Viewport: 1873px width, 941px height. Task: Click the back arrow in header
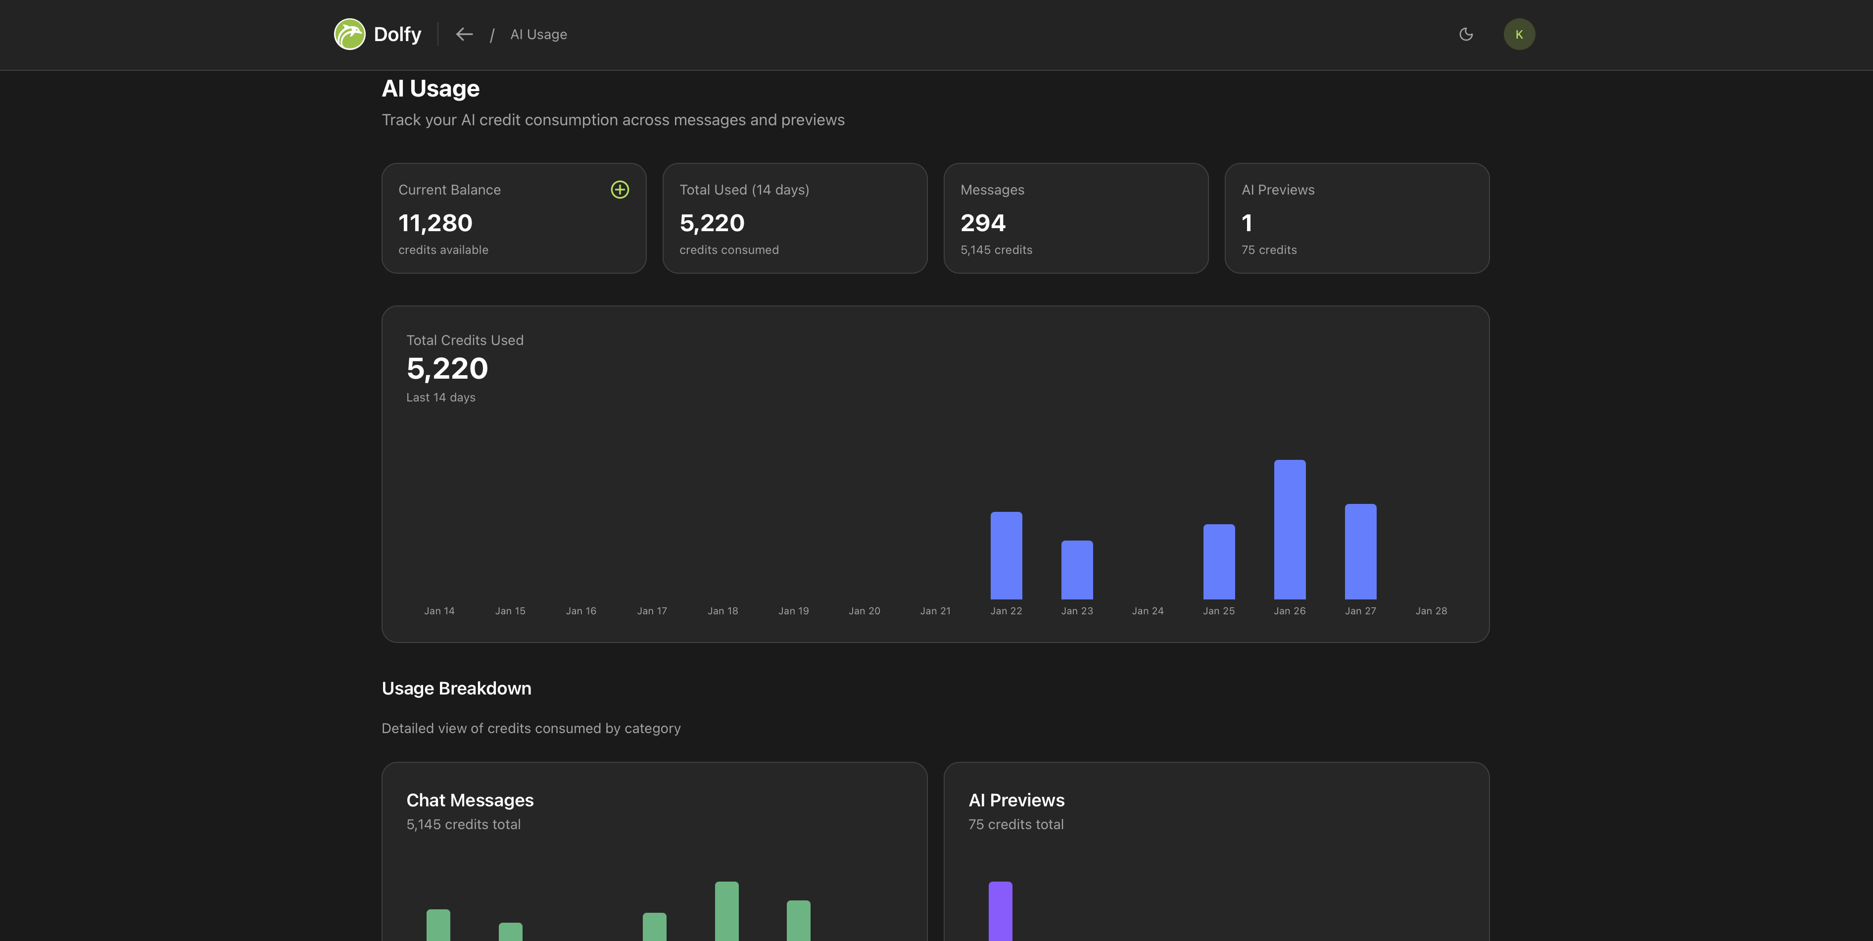[464, 34]
